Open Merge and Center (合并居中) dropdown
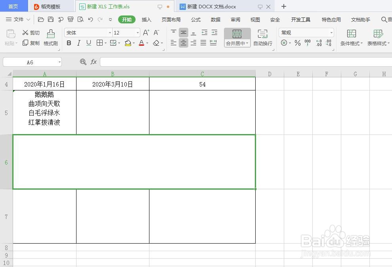The width and height of the screenshot is (392, 267). click(247, 43)
